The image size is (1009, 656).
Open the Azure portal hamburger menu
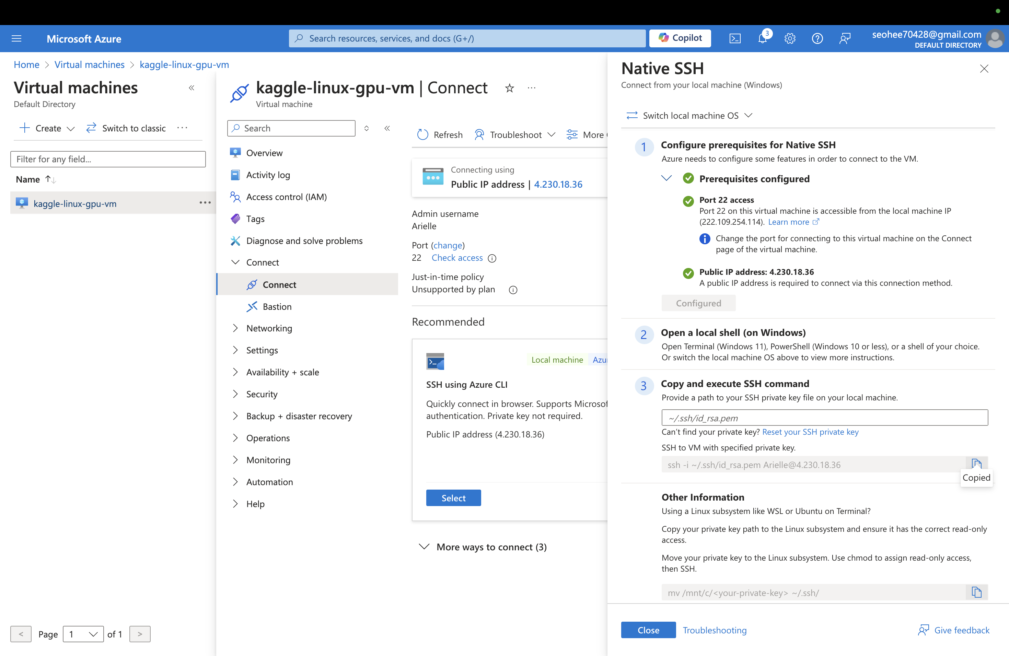(x=16, y=38)
